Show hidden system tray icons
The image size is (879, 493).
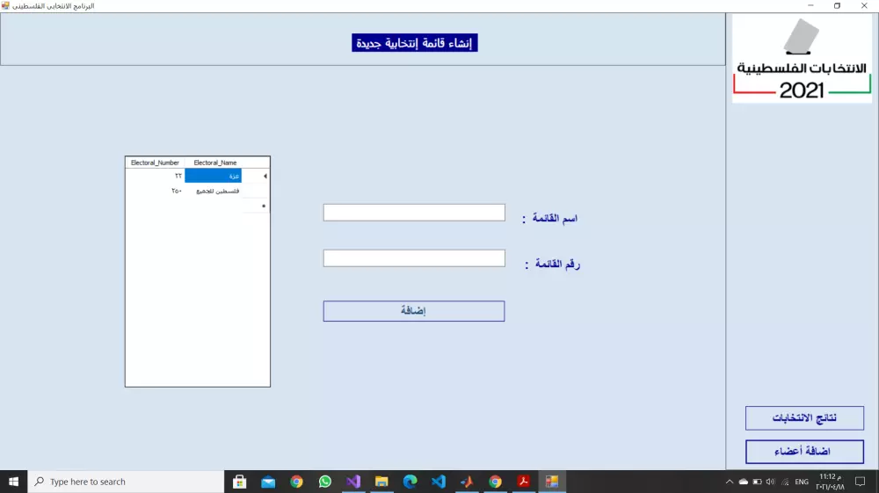(x=730, y=482)
